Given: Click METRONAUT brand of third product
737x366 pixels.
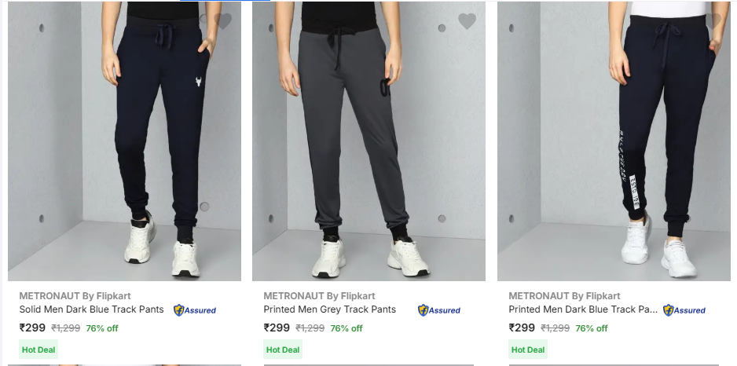Looking at the screenshot, I should pos(564,296).
